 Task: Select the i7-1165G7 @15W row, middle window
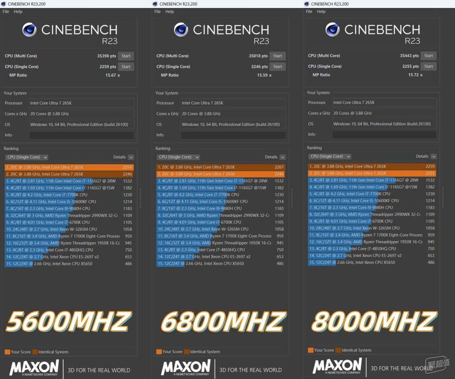coord(221,188)
